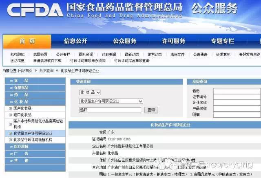Viewport: 261px width, 178px height.
Task: Open the 公众服务 navigation tab
Action: pos(125,41)
